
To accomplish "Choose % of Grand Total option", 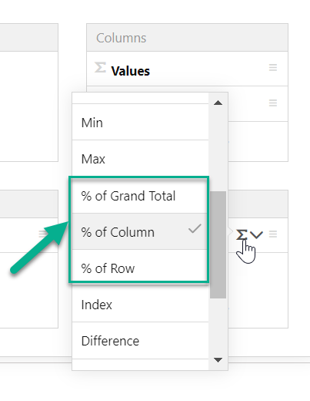I will tap(141, 195).
